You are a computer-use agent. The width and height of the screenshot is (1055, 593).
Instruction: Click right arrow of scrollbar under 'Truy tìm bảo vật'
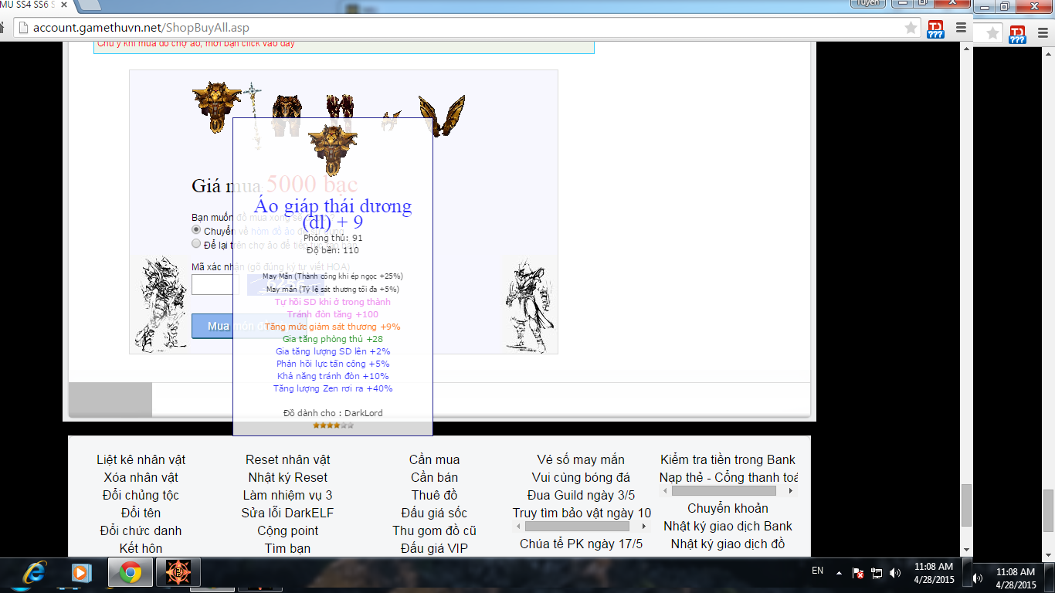(643, 527)
